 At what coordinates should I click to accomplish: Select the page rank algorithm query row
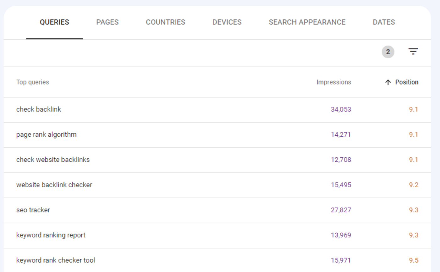46,134
